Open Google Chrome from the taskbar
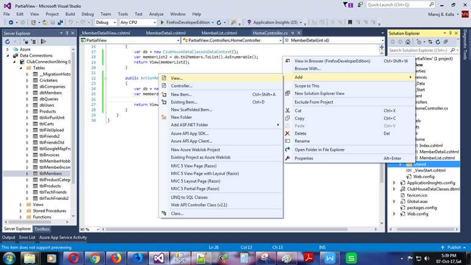This screenshot has height=265, width=471. (94, 258)
